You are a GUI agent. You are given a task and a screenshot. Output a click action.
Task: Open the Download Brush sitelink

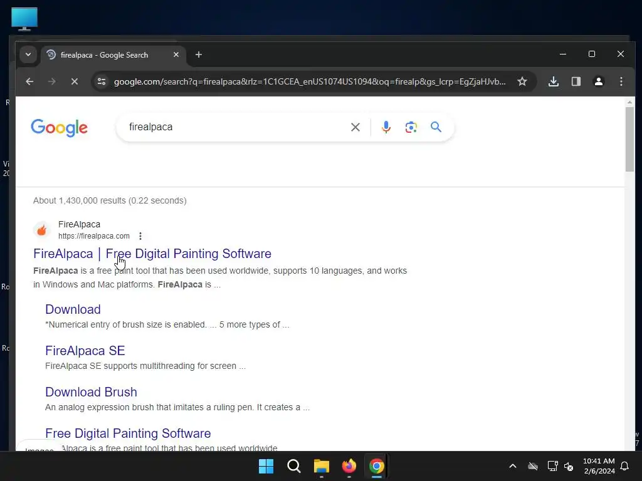[x=91, y=392]
